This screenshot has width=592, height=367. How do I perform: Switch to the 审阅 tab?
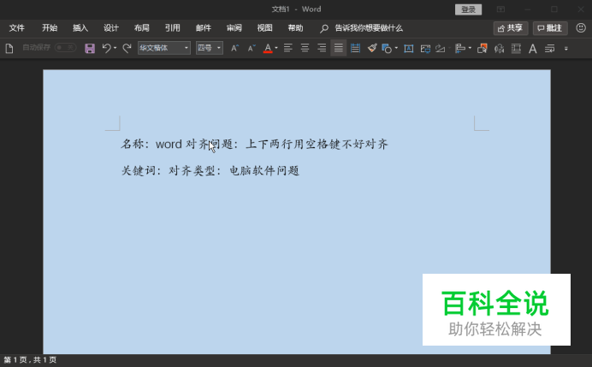tap(234, 28)
